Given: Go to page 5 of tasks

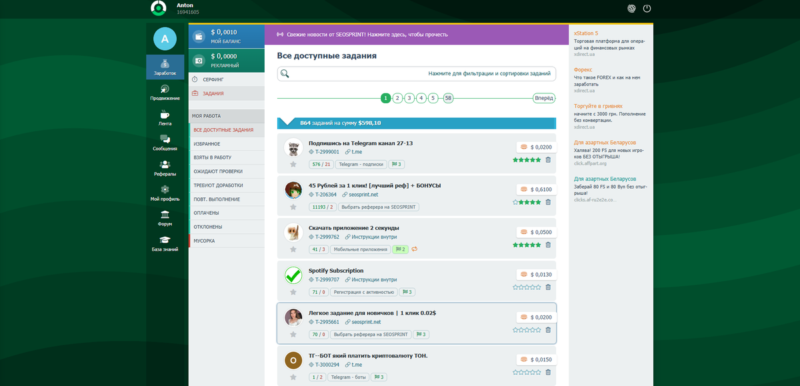Looking at the screenshot, I should [433, 98].
